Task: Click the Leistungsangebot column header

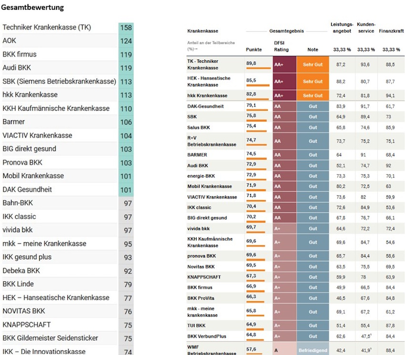Action: 342,27
